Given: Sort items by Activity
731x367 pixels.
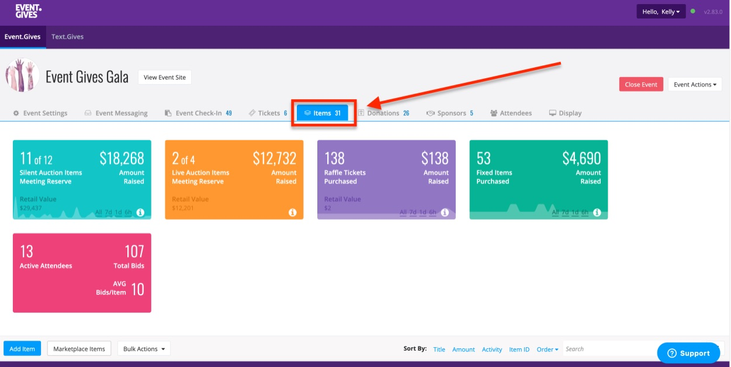Looking at the screenshot, I should click(x=492, y=349).
